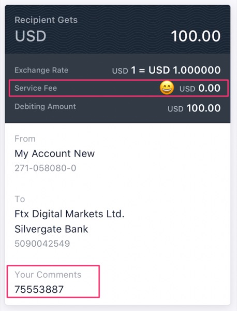This screenshot has height=311, width=237.
Task: Select account number 271-058080-0
Action: coord(46,168)
